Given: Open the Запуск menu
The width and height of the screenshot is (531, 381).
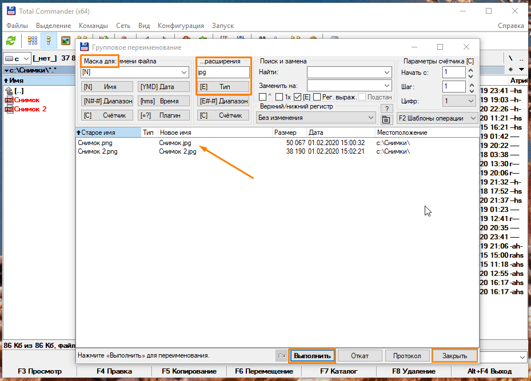Looking at the screenshot, I should [x=223, y=26].
